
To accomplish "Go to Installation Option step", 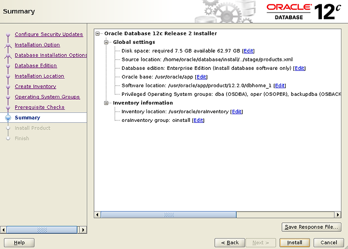I will [37, 45].
